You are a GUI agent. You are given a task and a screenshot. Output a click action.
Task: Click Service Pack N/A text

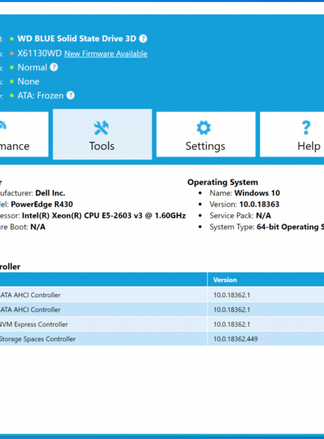[x=240, y=215]
